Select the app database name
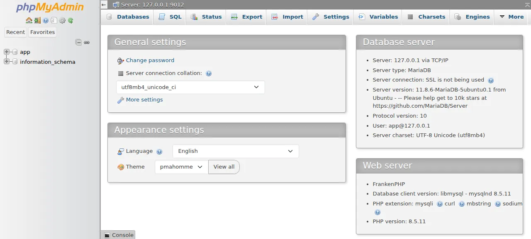This screenshot has height=239, width=531. click(25, 52)
